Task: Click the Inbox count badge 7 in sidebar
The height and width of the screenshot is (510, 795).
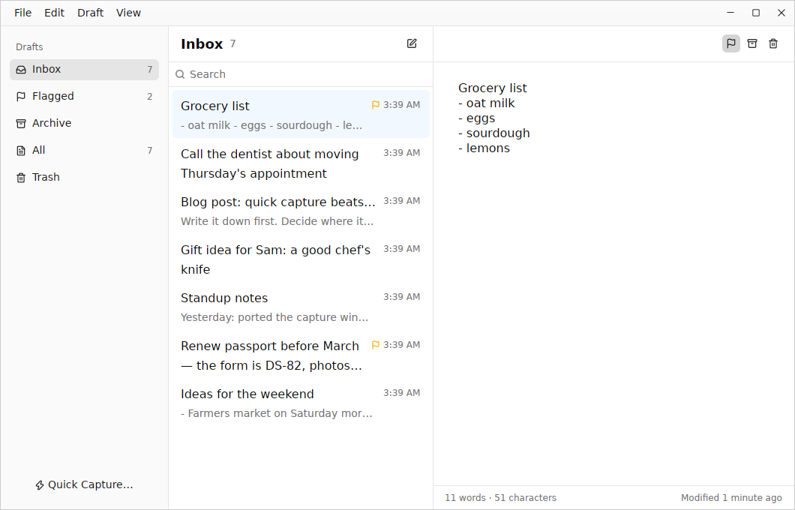Action: (149, 70)
